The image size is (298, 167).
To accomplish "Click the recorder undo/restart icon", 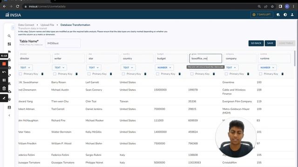I will pyautogui.click(x=4, y=72).
